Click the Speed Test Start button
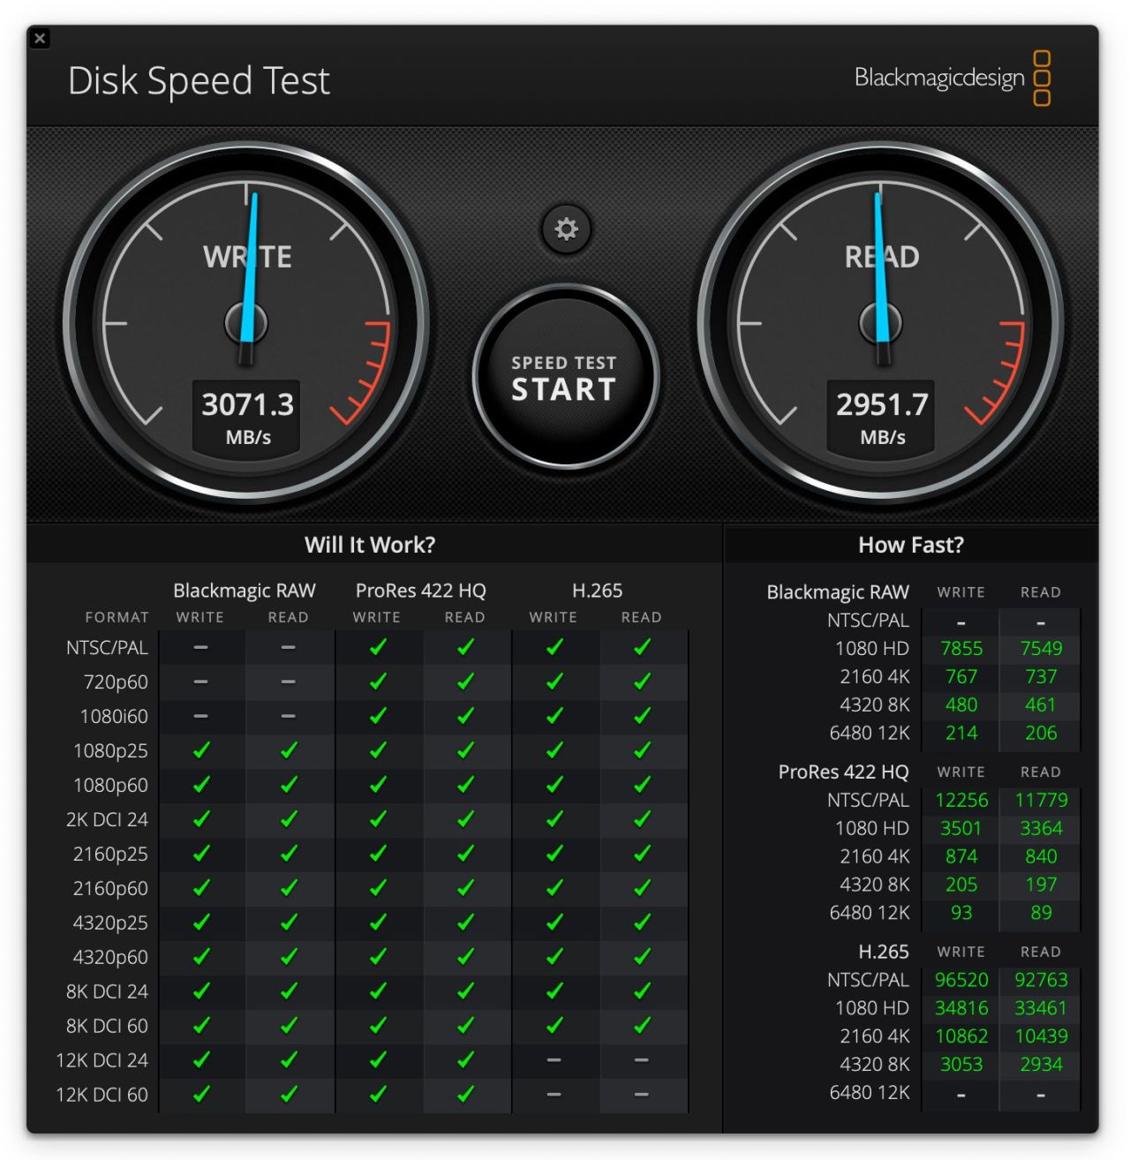 565,377
